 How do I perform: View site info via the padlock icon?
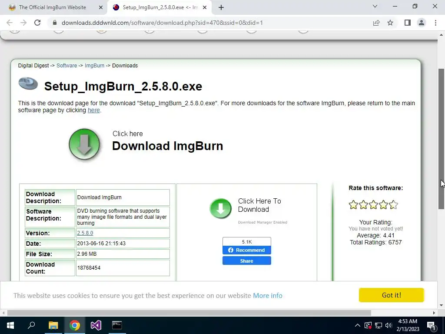click(55, 23)
